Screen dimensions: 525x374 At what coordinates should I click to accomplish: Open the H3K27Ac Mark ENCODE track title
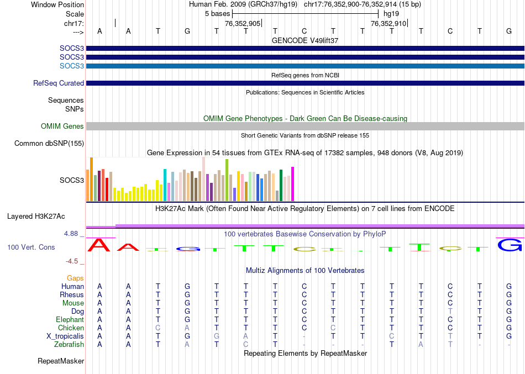[x=305, y=209]
